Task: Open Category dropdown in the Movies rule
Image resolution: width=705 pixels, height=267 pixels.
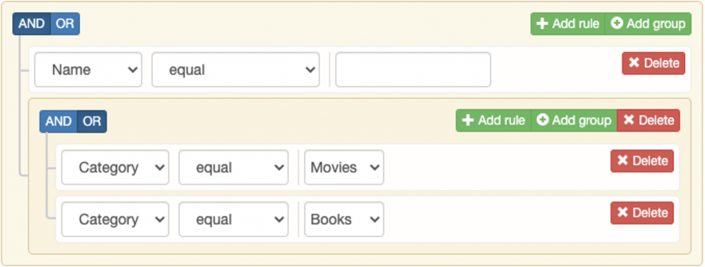Action: coord(115,167)
